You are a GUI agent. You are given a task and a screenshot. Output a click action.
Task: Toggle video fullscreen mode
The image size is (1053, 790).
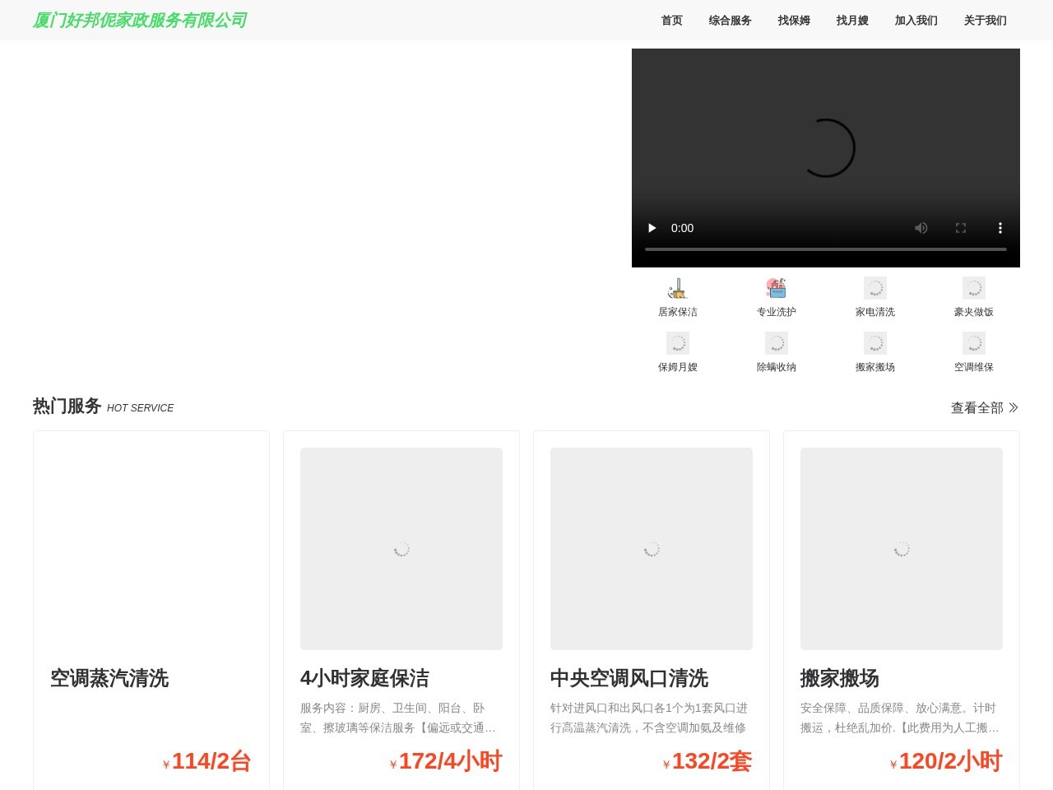coord(960,228)
